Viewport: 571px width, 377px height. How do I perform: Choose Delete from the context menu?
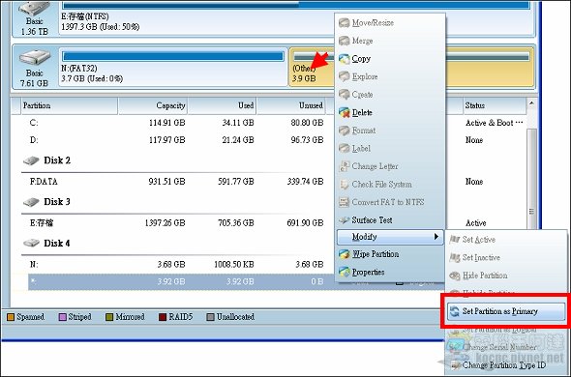pos(390,112)
